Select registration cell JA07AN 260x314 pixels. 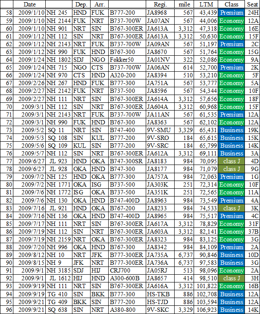[160, 21]
